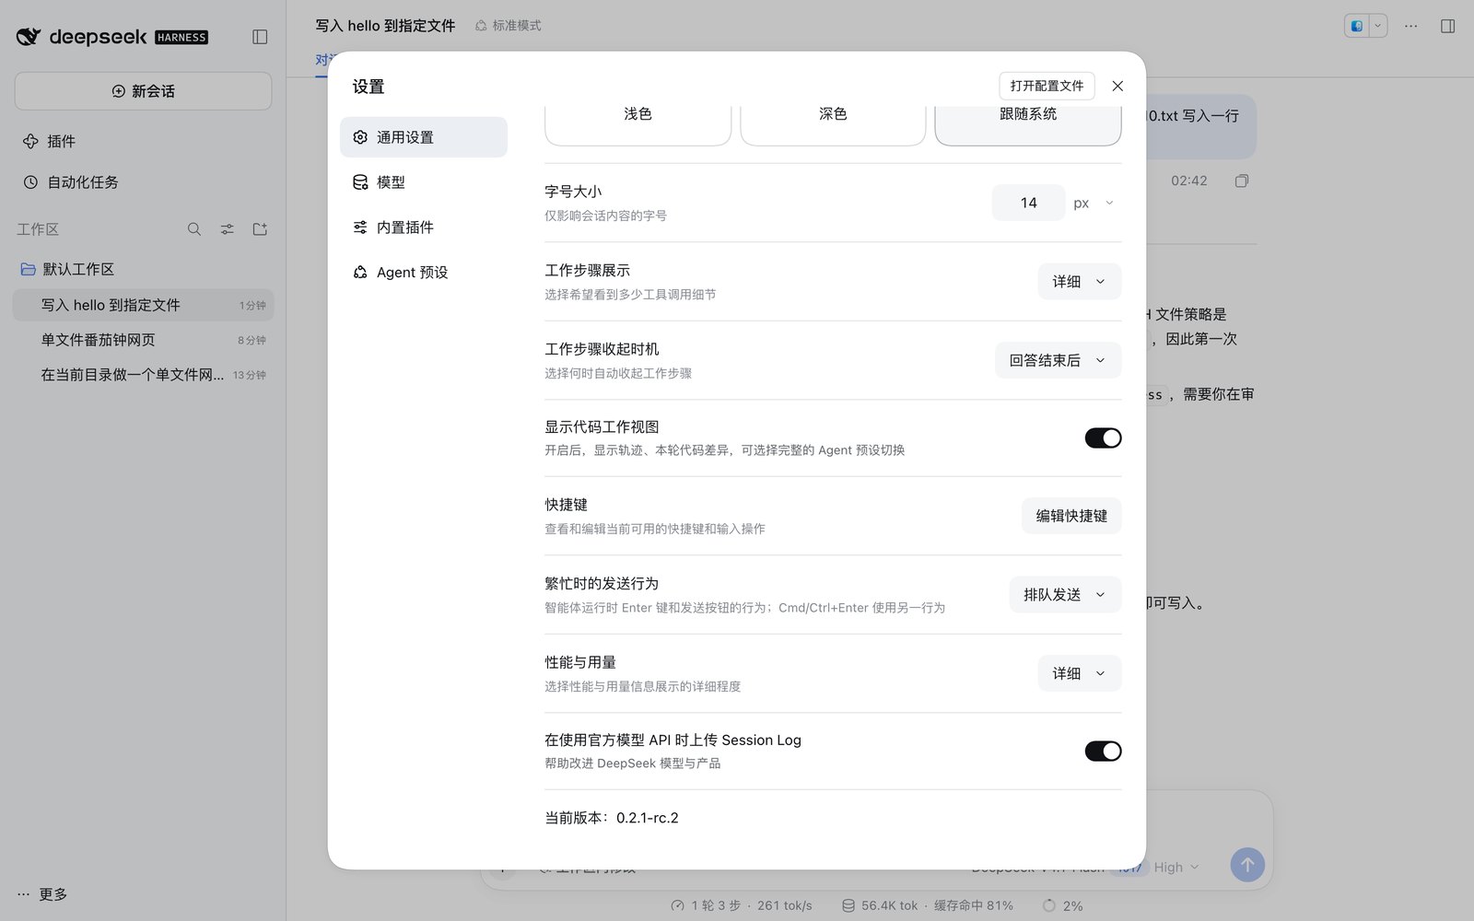Open conversation 单文件番茄钟网页

tap(143, 340)
